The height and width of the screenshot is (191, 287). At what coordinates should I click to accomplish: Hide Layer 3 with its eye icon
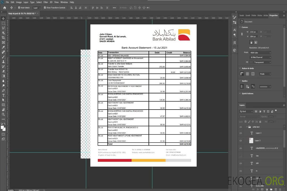241,141
